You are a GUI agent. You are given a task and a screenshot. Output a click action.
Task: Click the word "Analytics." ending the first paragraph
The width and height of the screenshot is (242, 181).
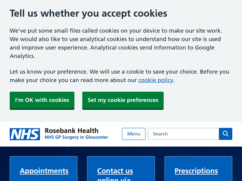22,56
